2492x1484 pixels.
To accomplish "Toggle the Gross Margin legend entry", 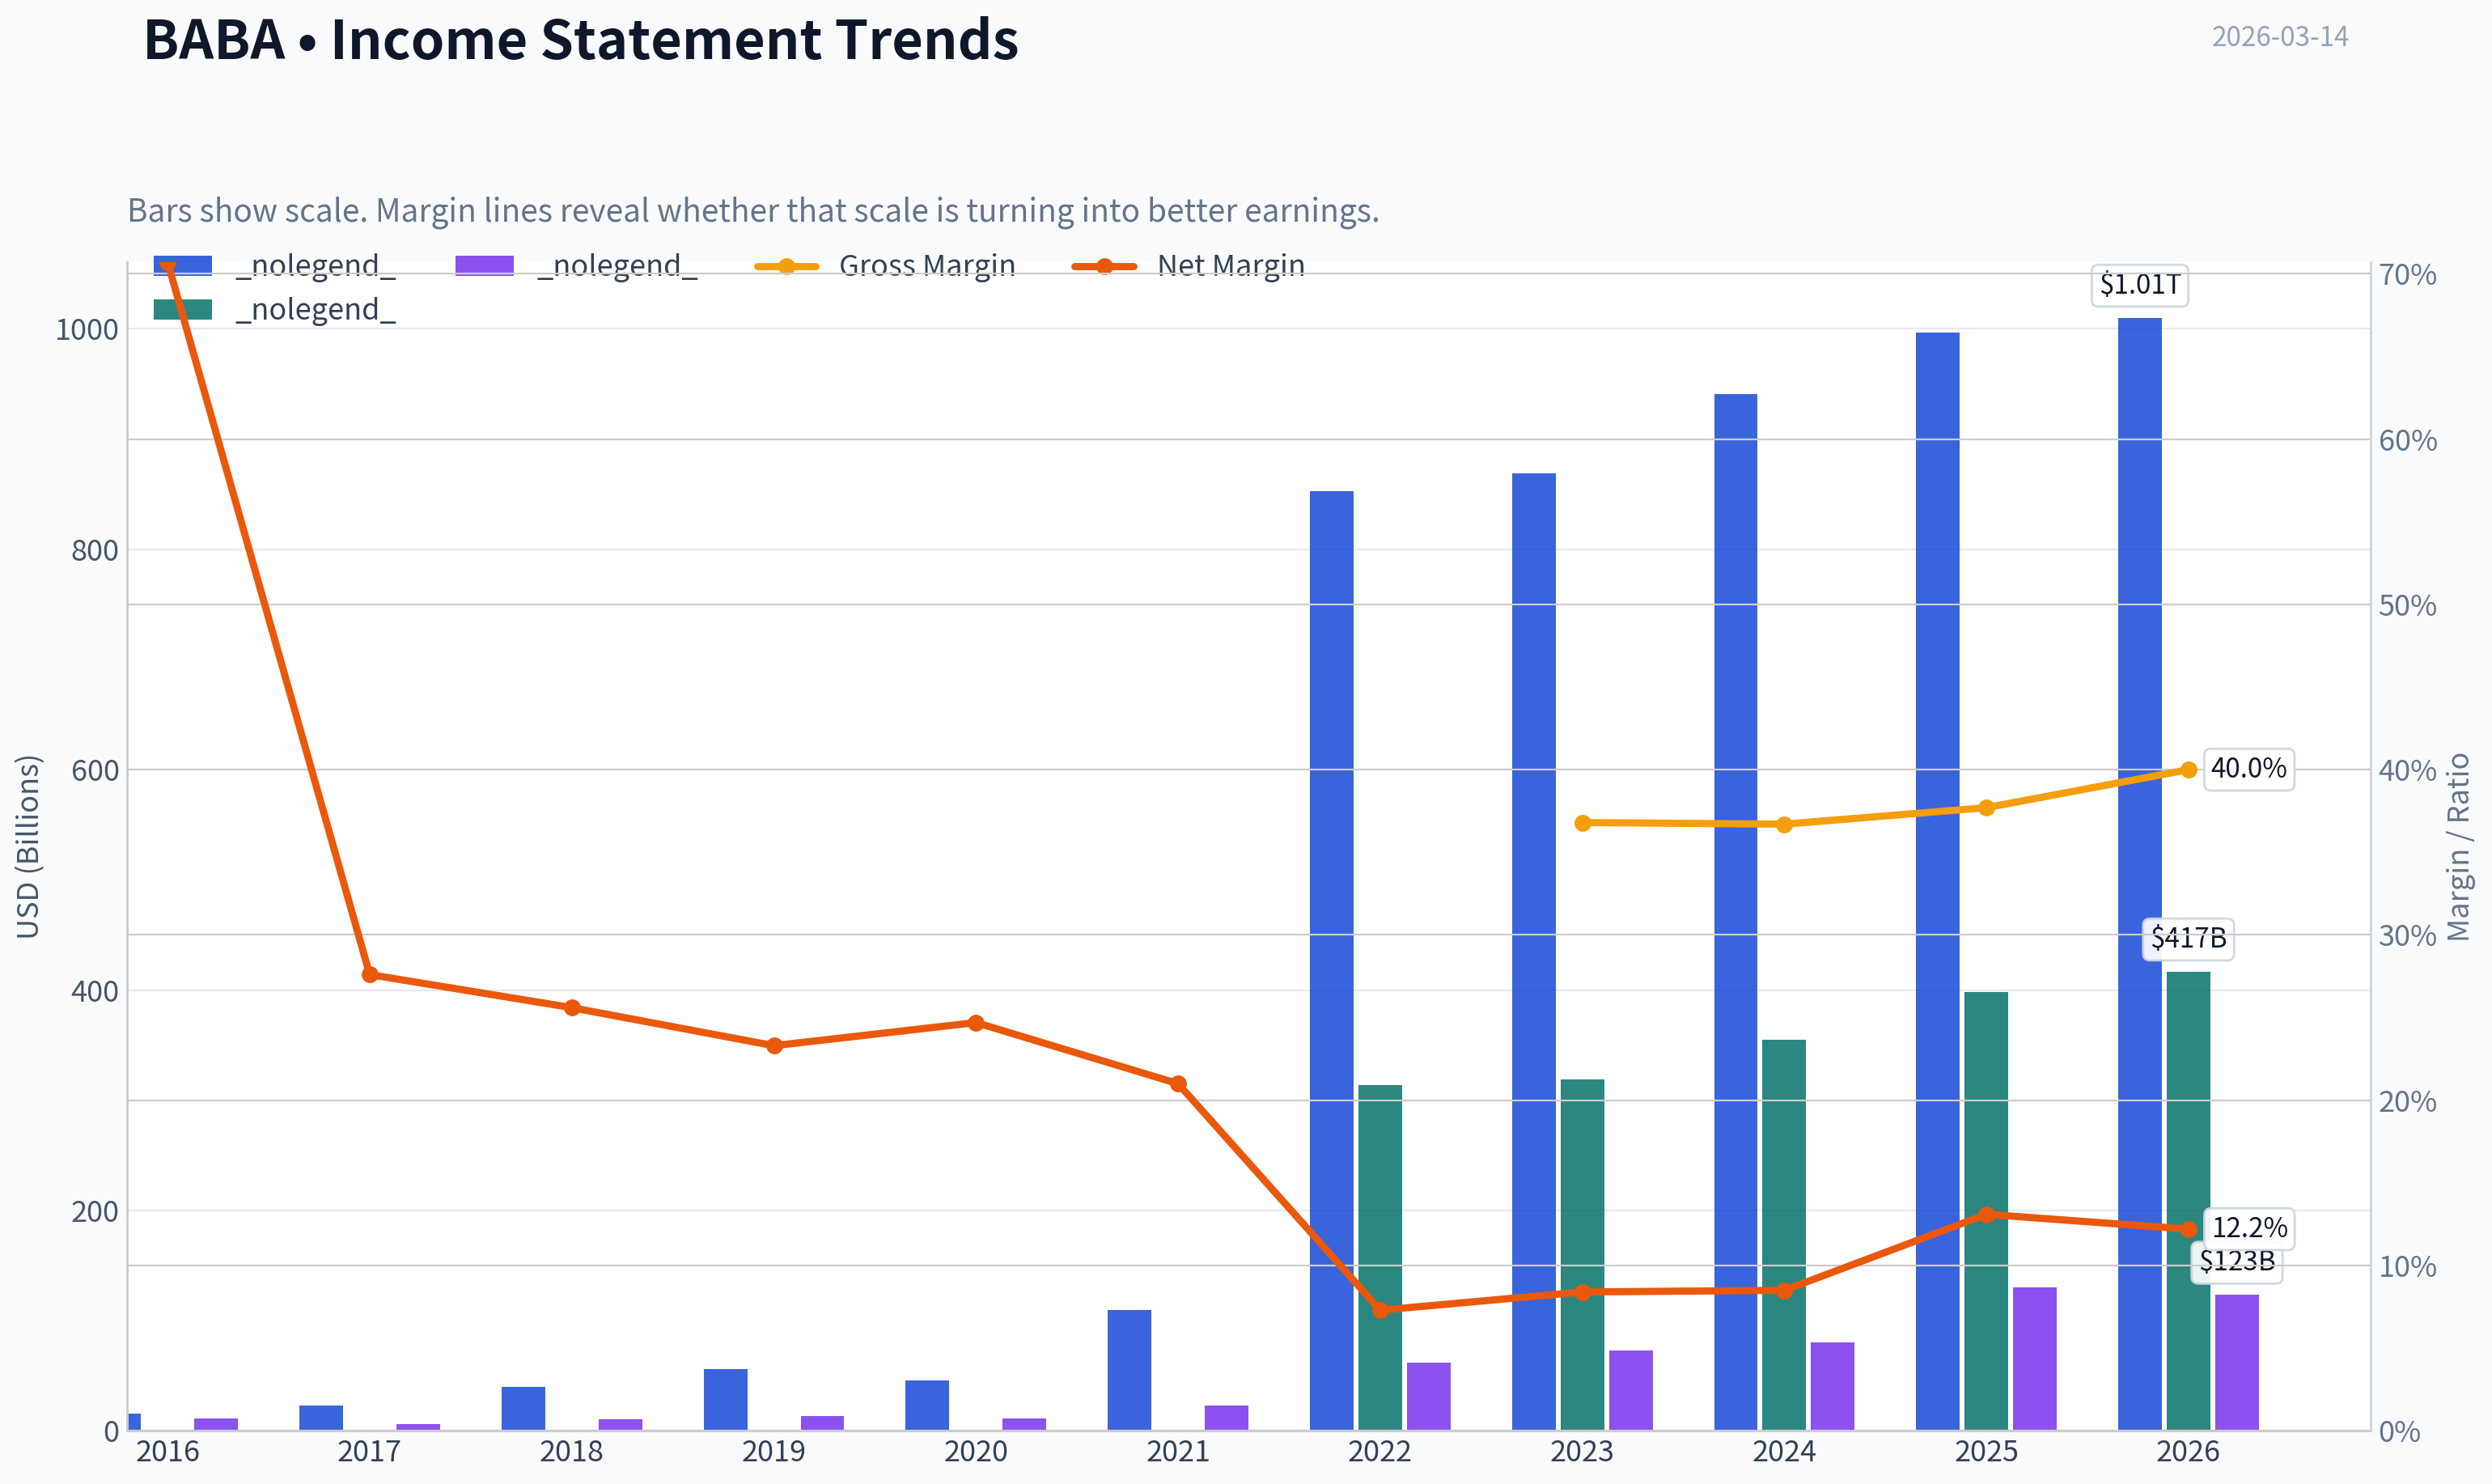I will point(884,265).
